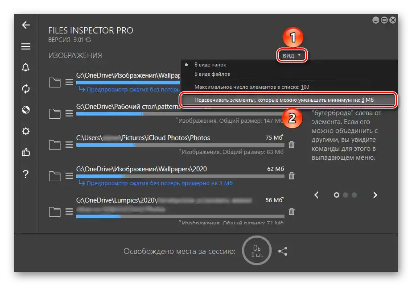Image resolution: width=412 pixels, height=286 pixels.
Task: Click the '75 Мб' size value
Action: tap(274, 137)
